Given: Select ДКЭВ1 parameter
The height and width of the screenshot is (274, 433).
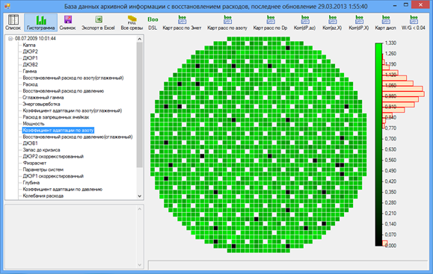Looking at the screenshot, I should pos(30,143).
